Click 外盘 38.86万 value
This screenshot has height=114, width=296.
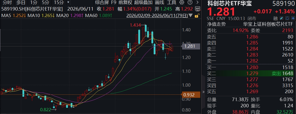click(241, 111)
